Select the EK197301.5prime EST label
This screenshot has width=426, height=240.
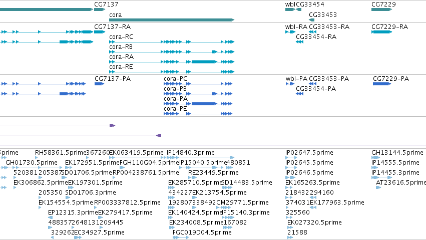(95, 183)
